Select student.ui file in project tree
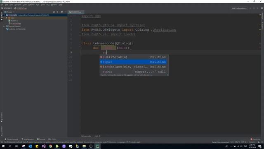264x149 pixels. 14,21
